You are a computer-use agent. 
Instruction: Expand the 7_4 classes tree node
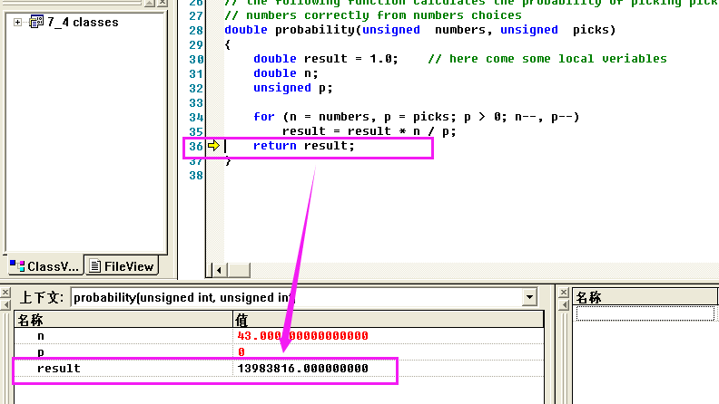pyautogui.click(x=17, y=22)
